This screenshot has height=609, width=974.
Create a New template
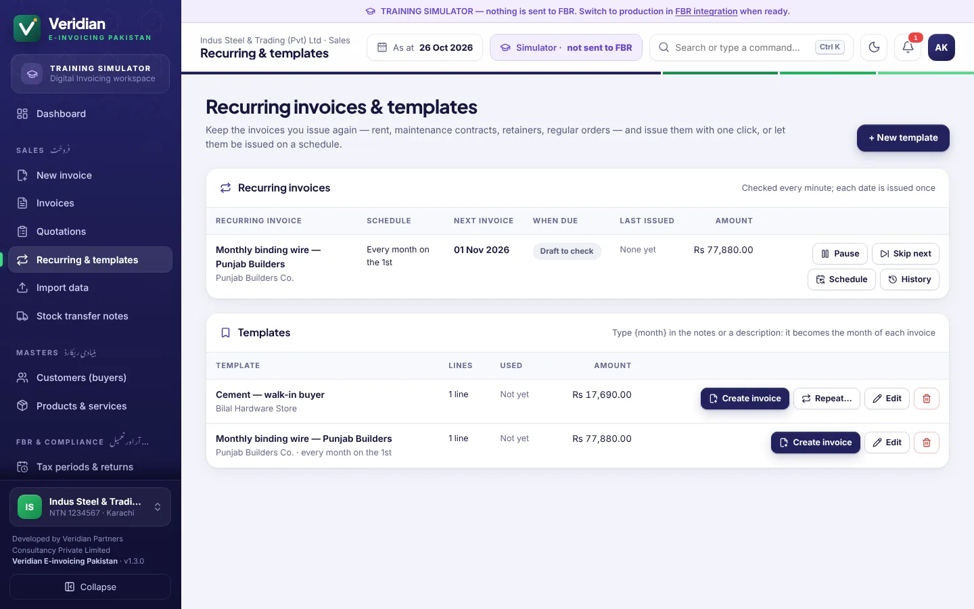point(903,138)
